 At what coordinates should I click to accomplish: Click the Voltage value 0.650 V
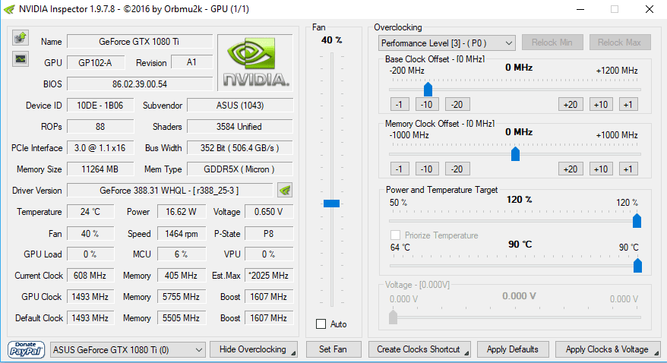(x=269, y=211)
